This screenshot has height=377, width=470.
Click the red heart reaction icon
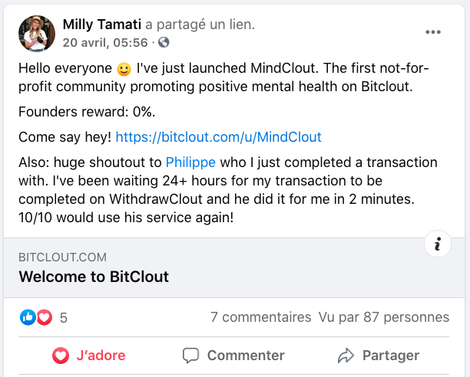pyautogui.click(x=45, y=316)
